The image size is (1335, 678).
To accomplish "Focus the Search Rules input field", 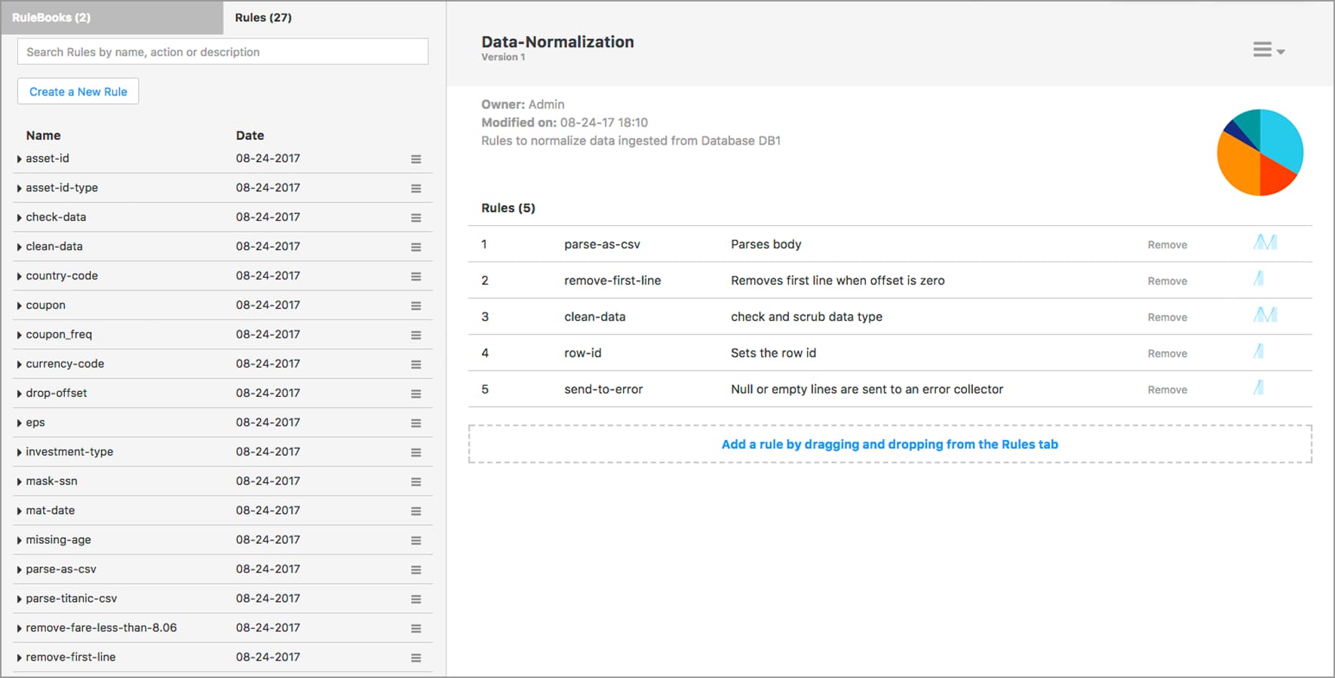I will [x=222, y=52].
